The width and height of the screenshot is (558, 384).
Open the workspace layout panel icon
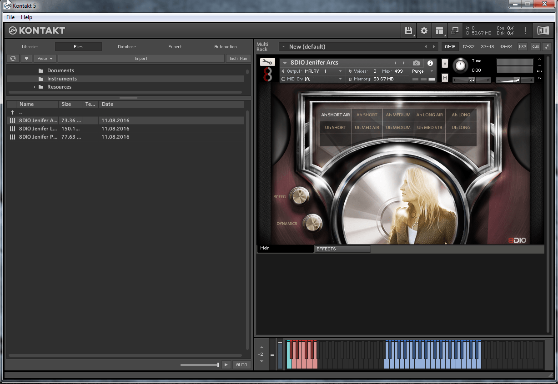click(439, 31)
